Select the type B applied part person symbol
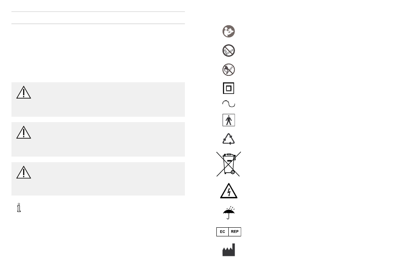 click(229, 120)
